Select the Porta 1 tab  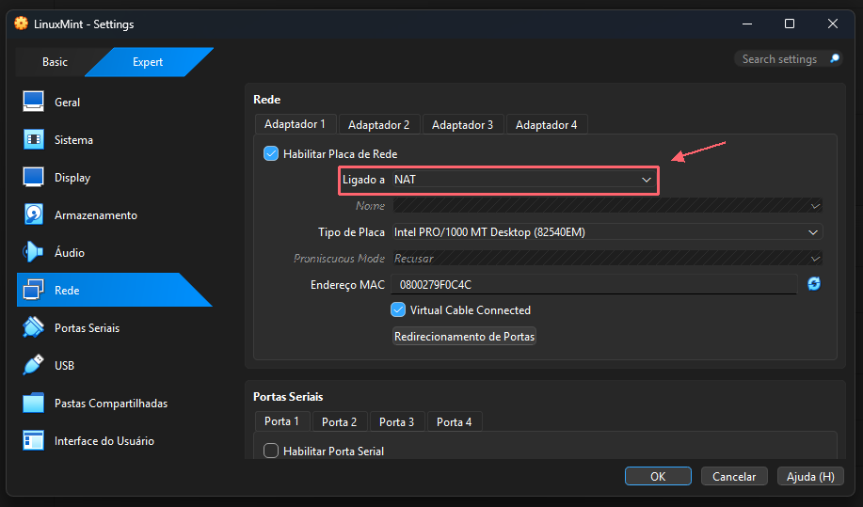pos(281,421)
